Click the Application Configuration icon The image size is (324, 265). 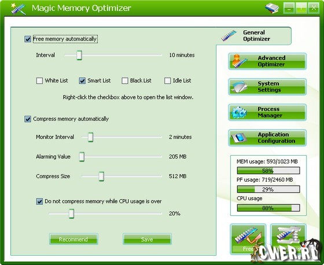point(239,138)
